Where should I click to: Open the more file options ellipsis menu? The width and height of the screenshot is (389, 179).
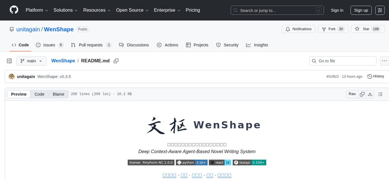coord(384,61)
